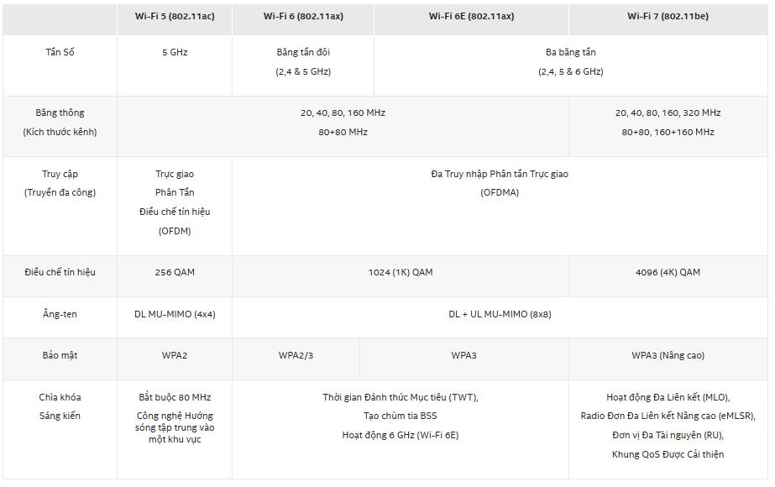Click the Ba băng tần cell

pyautogui.click(x=571, y=65)
